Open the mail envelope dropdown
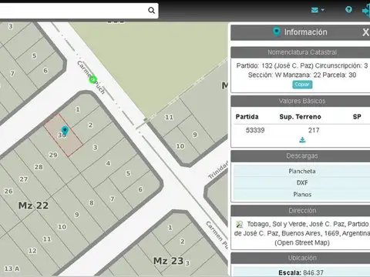The height and width of the screenshot is (277, 370). 318,10
